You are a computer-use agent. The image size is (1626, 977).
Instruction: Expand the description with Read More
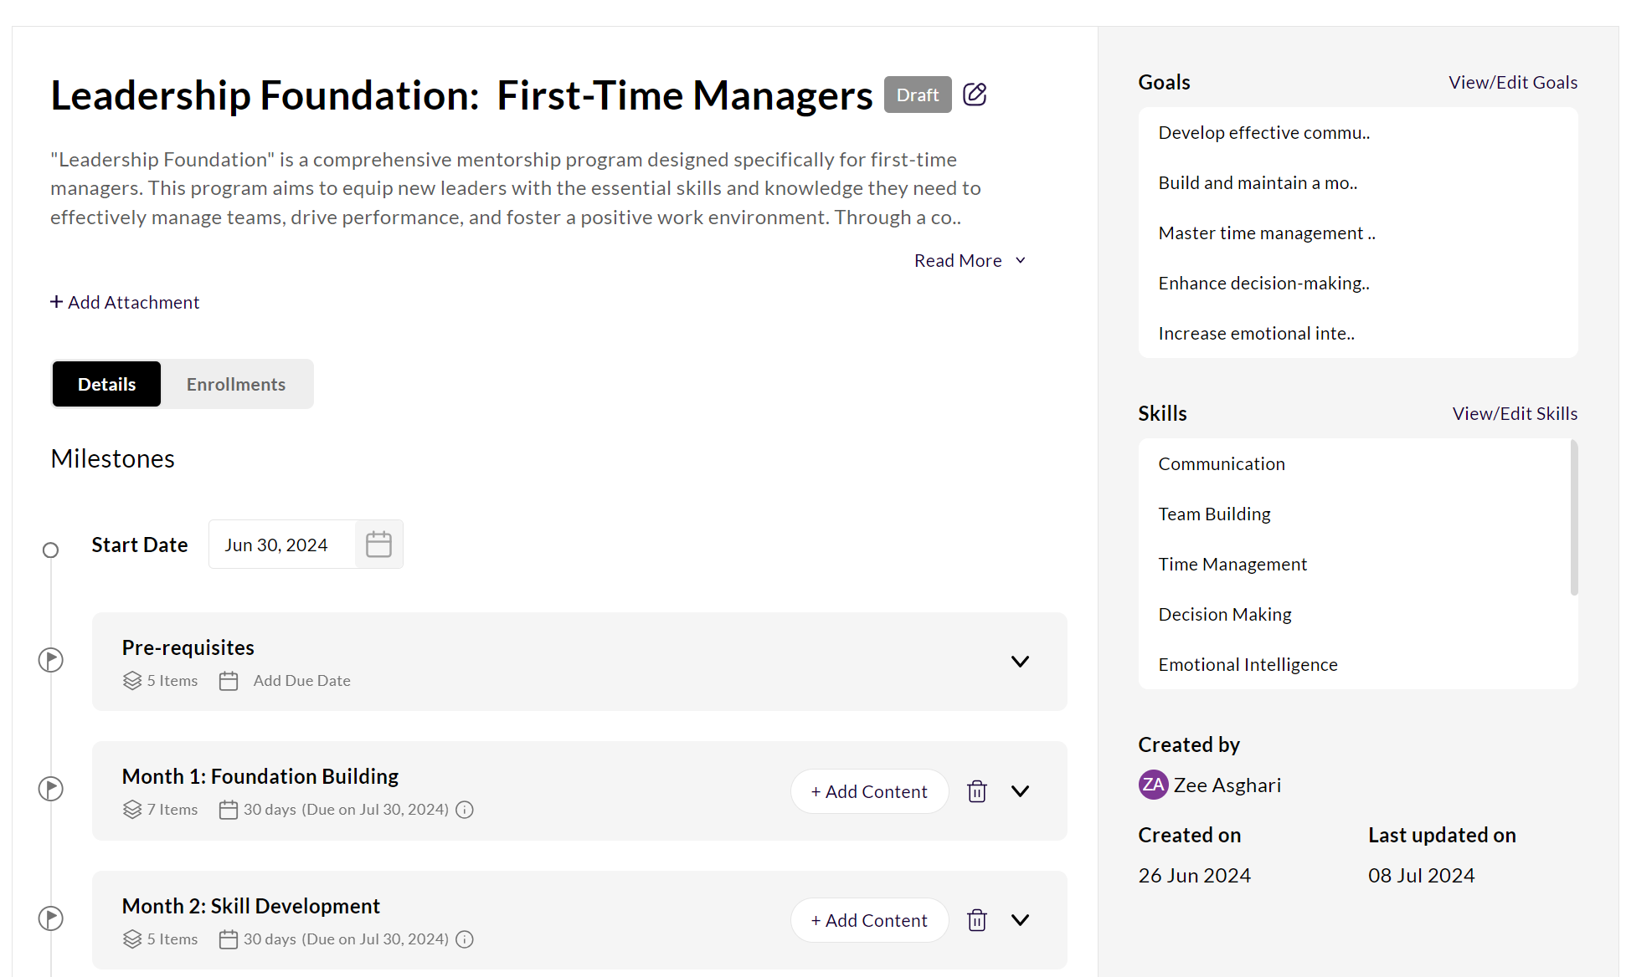(x=969, y=261)
